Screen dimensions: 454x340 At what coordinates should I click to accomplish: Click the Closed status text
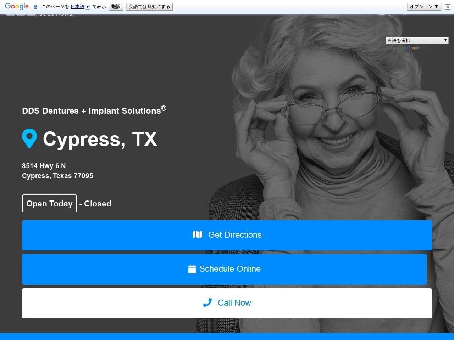(98, 204)
